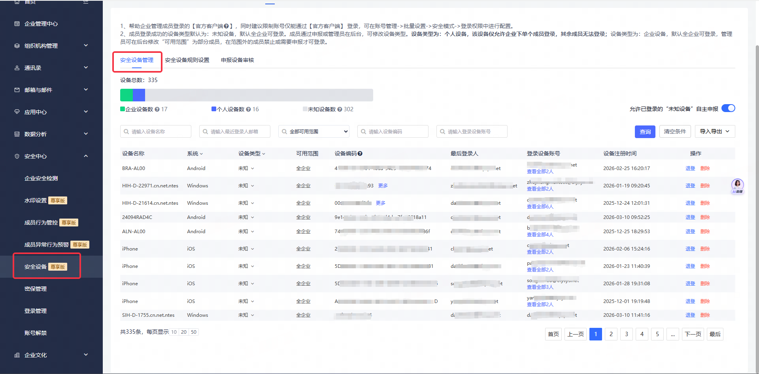Viewport: 759px width, 374px height.
Task: Click 全企业 link in SIH-D-1755 row
Action: coord(303,315)
